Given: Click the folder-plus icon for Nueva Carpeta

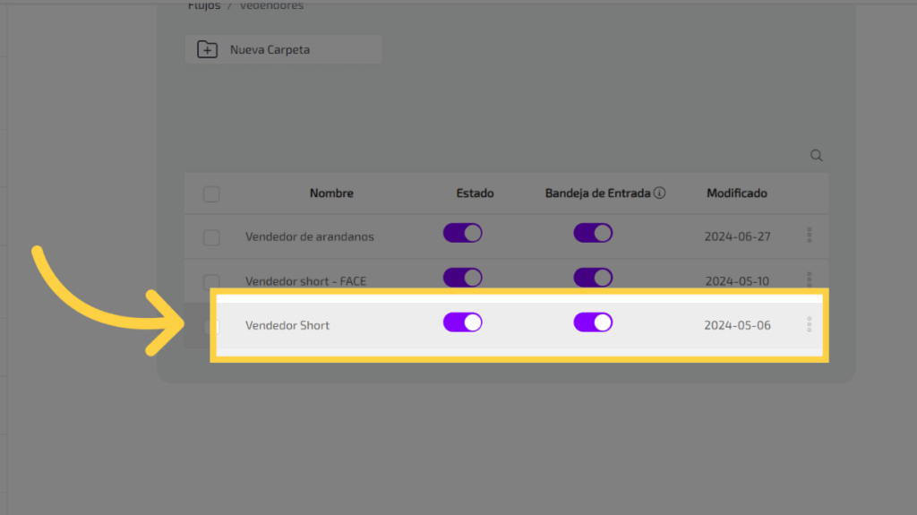Looking at the screenshot, I should [x=207, y=50].
